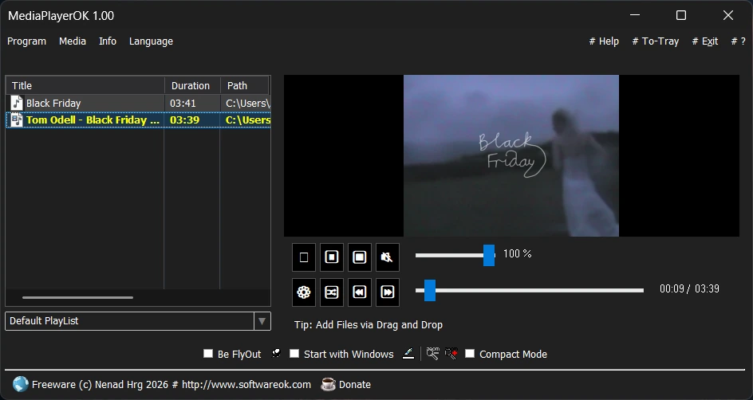Viewport: 753px width, 400px height.
Task: Tick the Start with Windows checkbox
Action: pos(294,354)
